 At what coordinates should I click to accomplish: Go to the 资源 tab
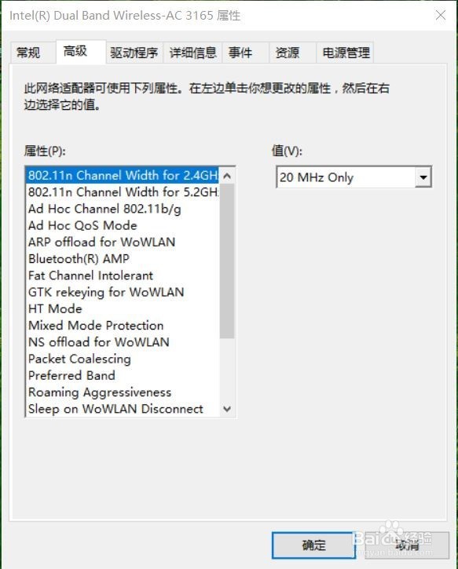288,53
